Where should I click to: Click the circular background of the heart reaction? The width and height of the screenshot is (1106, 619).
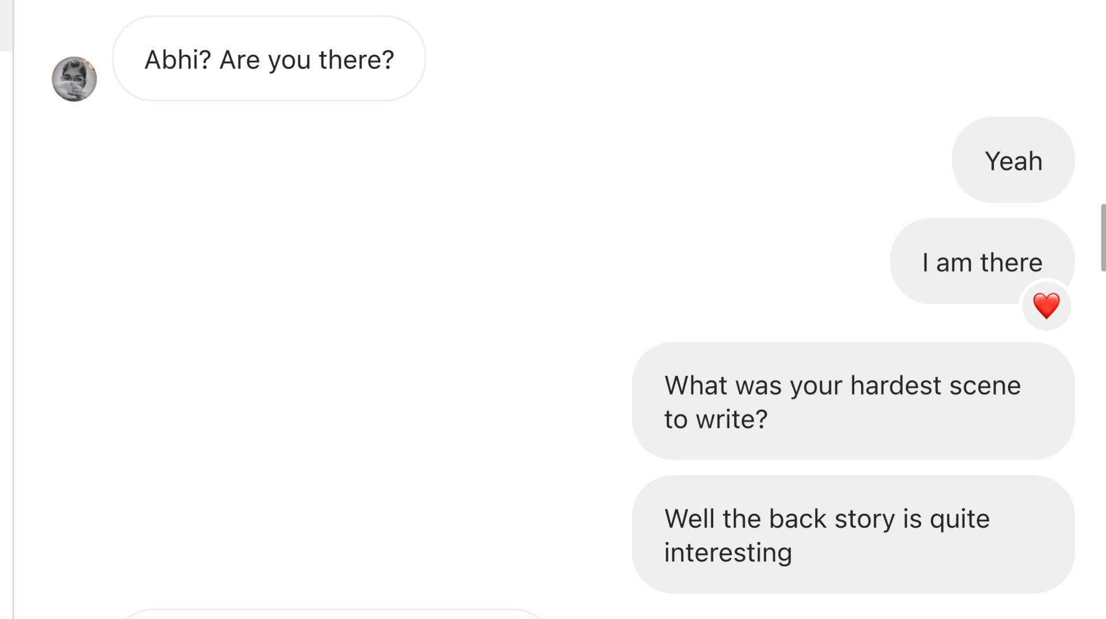(x=1046, y=305)
